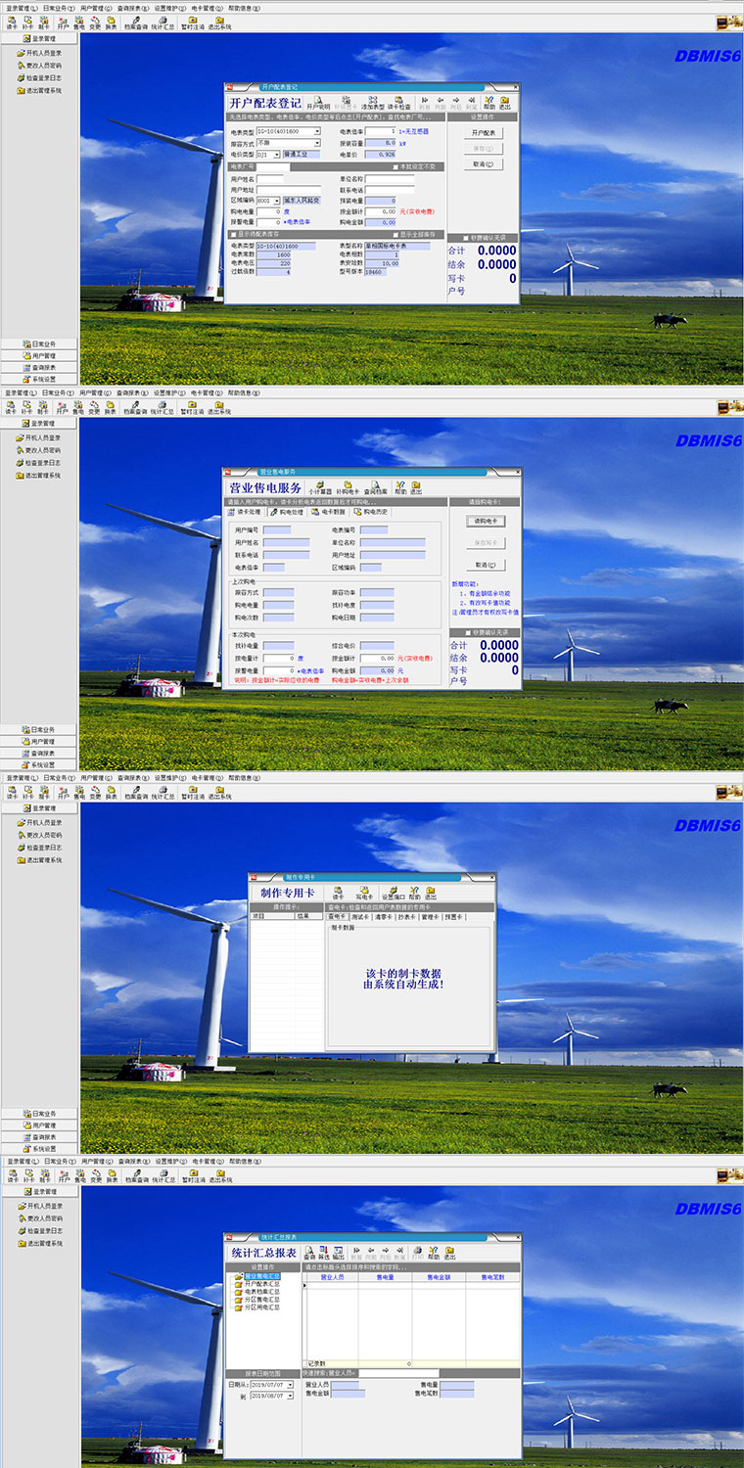Select 分区售电汇总 in the report tree
This screenshot has width=744, height=1468.
[261, 1300]
